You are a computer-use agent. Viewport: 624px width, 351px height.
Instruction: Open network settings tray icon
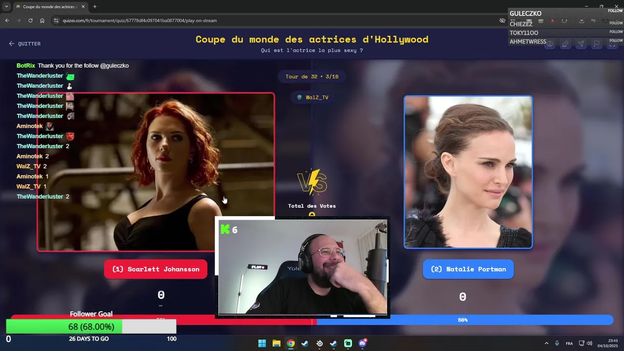click(x=582, y=343)
